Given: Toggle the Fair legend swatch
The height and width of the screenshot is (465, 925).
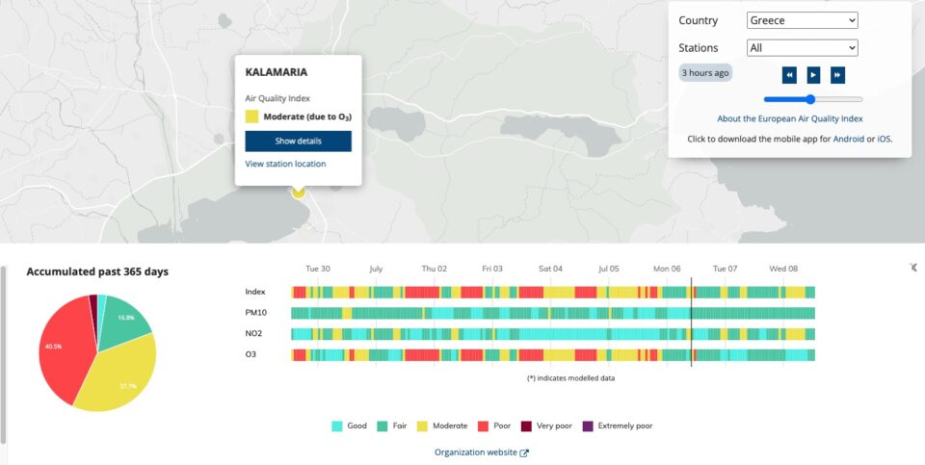Looking at the screenshot, I should coord(383,426).
